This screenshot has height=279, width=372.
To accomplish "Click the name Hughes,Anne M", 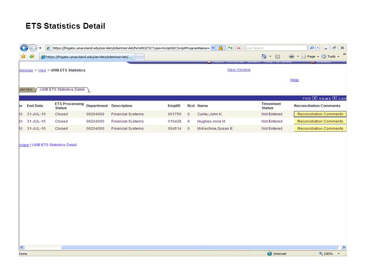I will pyautogui.click(x=211, y=121).
